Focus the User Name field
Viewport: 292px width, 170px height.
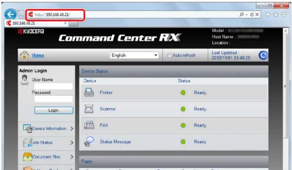53,86
